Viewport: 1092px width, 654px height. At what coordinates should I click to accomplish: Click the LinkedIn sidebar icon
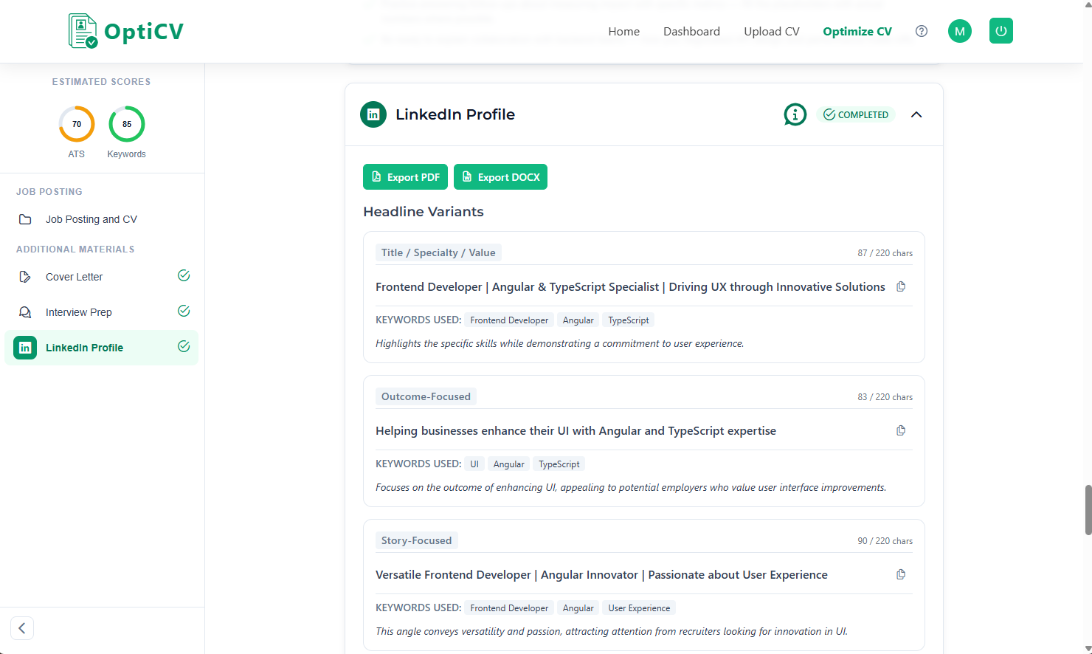pos(25,348)
